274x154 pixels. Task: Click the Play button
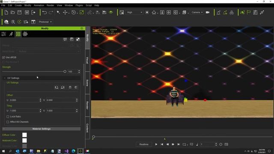coord(156,145)
